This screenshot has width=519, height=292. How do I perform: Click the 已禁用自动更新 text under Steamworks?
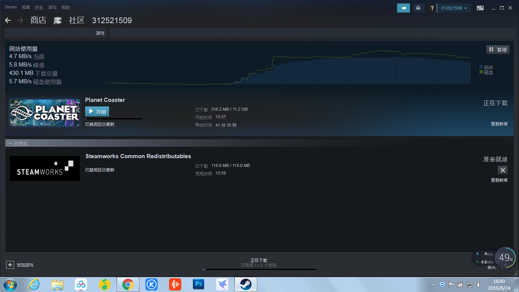(100, 170)
